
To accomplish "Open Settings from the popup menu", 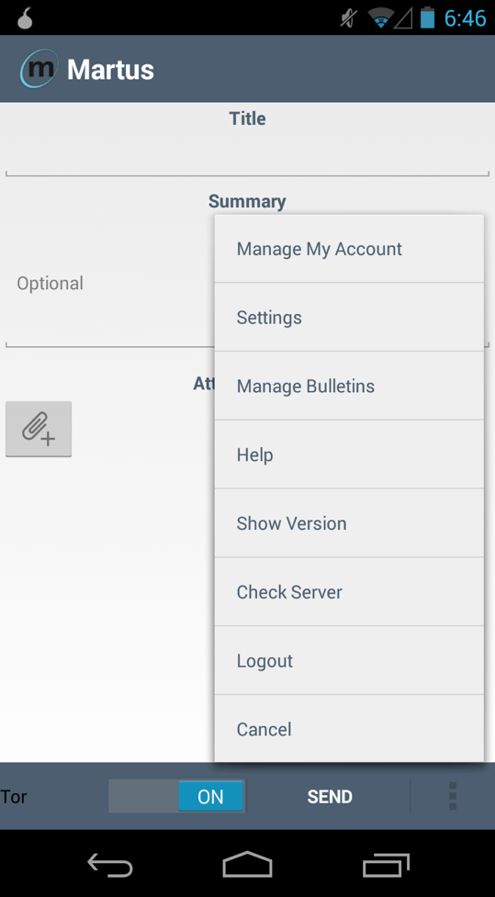I will [349, 317].
